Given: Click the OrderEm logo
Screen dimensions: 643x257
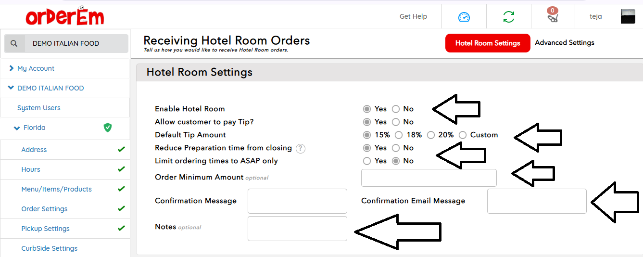Looking at the screenshot, I should click(65, 17).
